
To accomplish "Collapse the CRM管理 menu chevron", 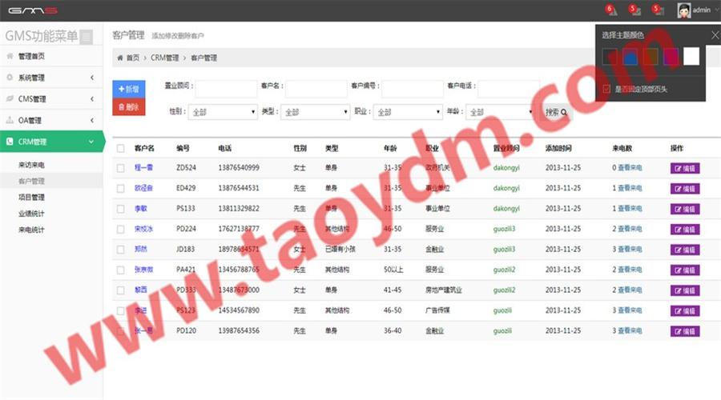I will 91,142.
